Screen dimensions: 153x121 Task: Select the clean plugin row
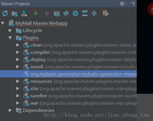click(68, 45)
